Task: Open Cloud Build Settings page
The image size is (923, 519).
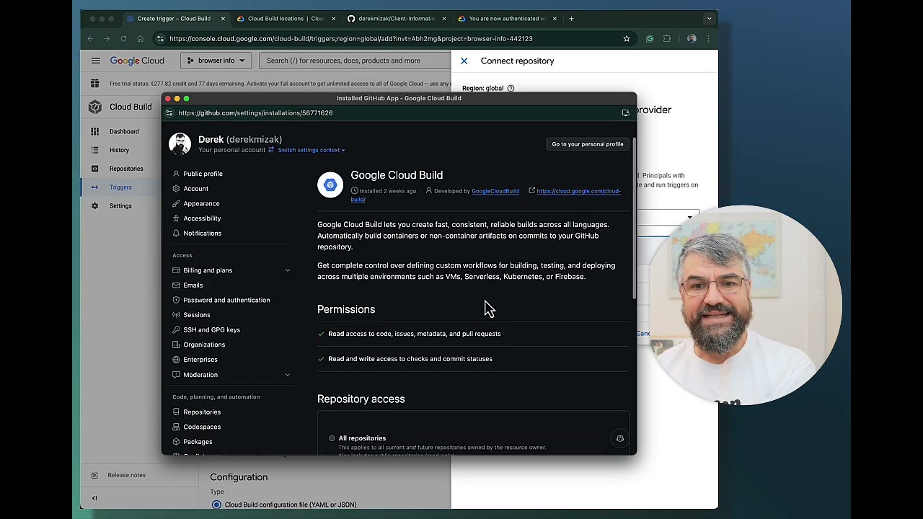Action: click(120, 206)
